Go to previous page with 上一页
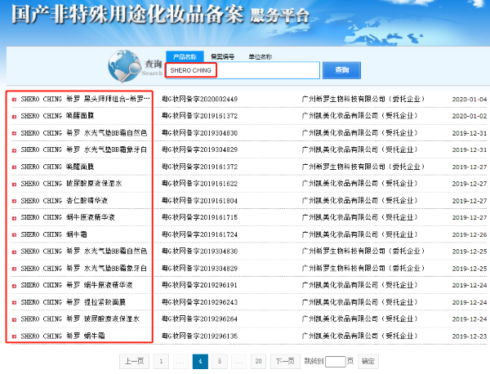The height and width of the screenshot is (374, 490). point(135,360)
